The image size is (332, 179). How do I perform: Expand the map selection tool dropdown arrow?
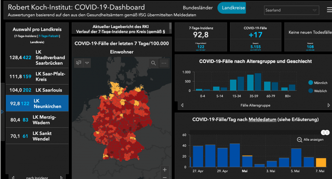[87, 63]
